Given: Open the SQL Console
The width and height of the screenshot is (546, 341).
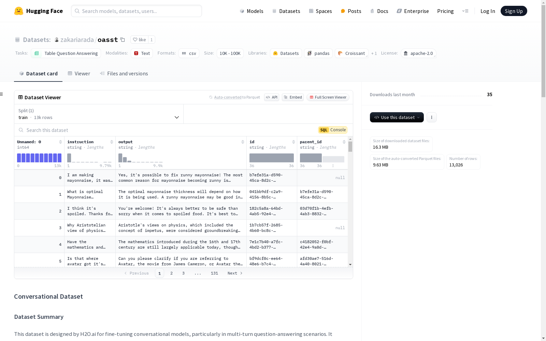Looking at the screenshot, I should point(333,130).
